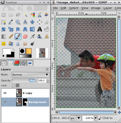This screenshot has width=121, height=123.
Task: Switch to the Tool Options tab
Action: point(4,63)
